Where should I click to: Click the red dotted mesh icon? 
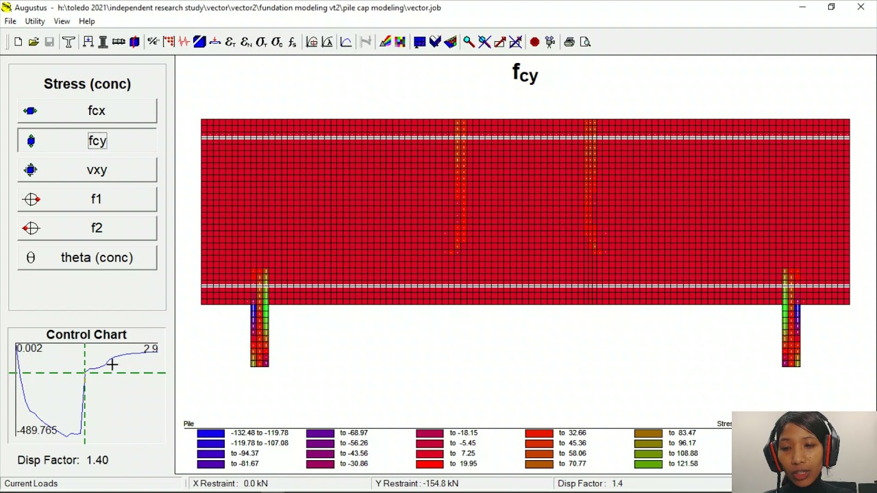(169, 42)
